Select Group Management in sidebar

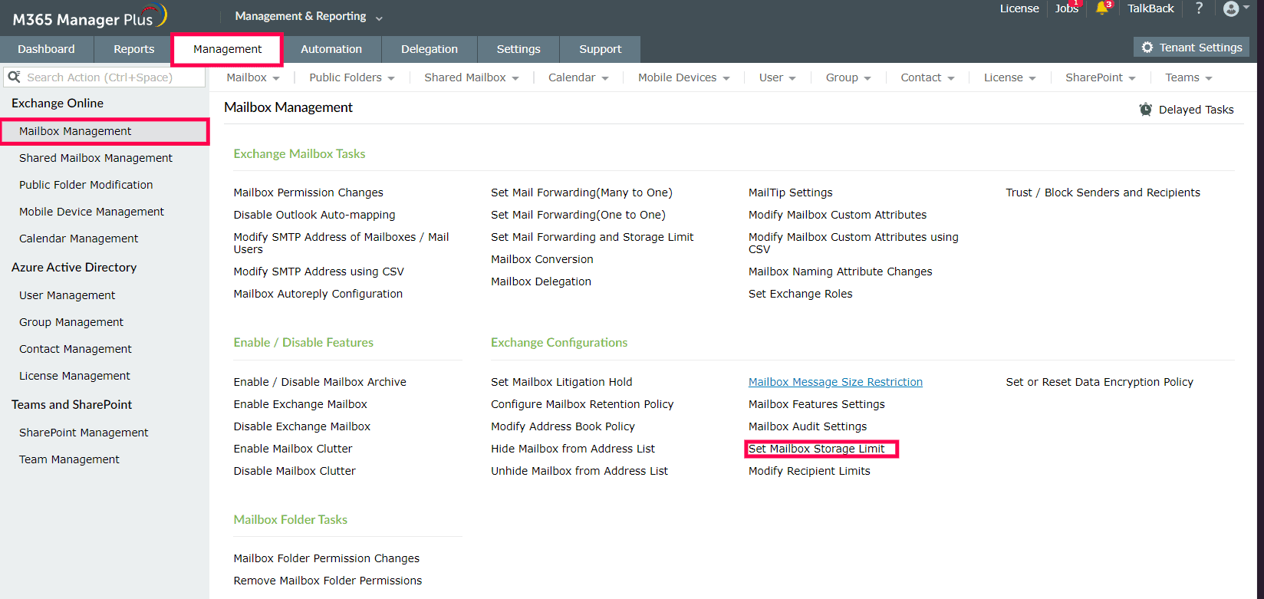[x=71, y=322]
